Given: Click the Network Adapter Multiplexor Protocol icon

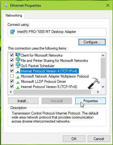Looking at the screenshot, I should click(x=18, y=77).
